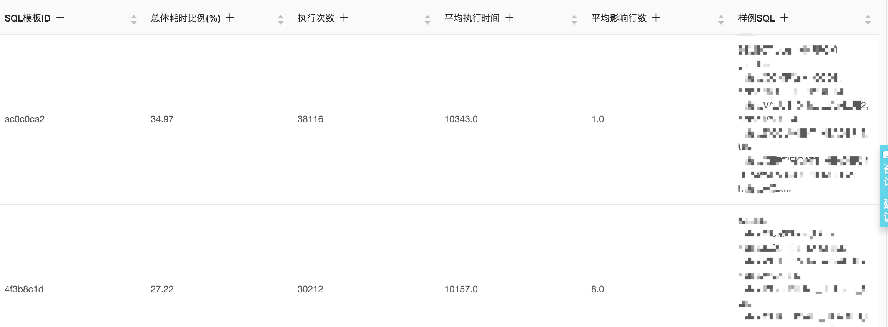Click average affected rows 1.0
Image resolution: width=888 pixels, height=327 pixels.
tap(598, 119)
